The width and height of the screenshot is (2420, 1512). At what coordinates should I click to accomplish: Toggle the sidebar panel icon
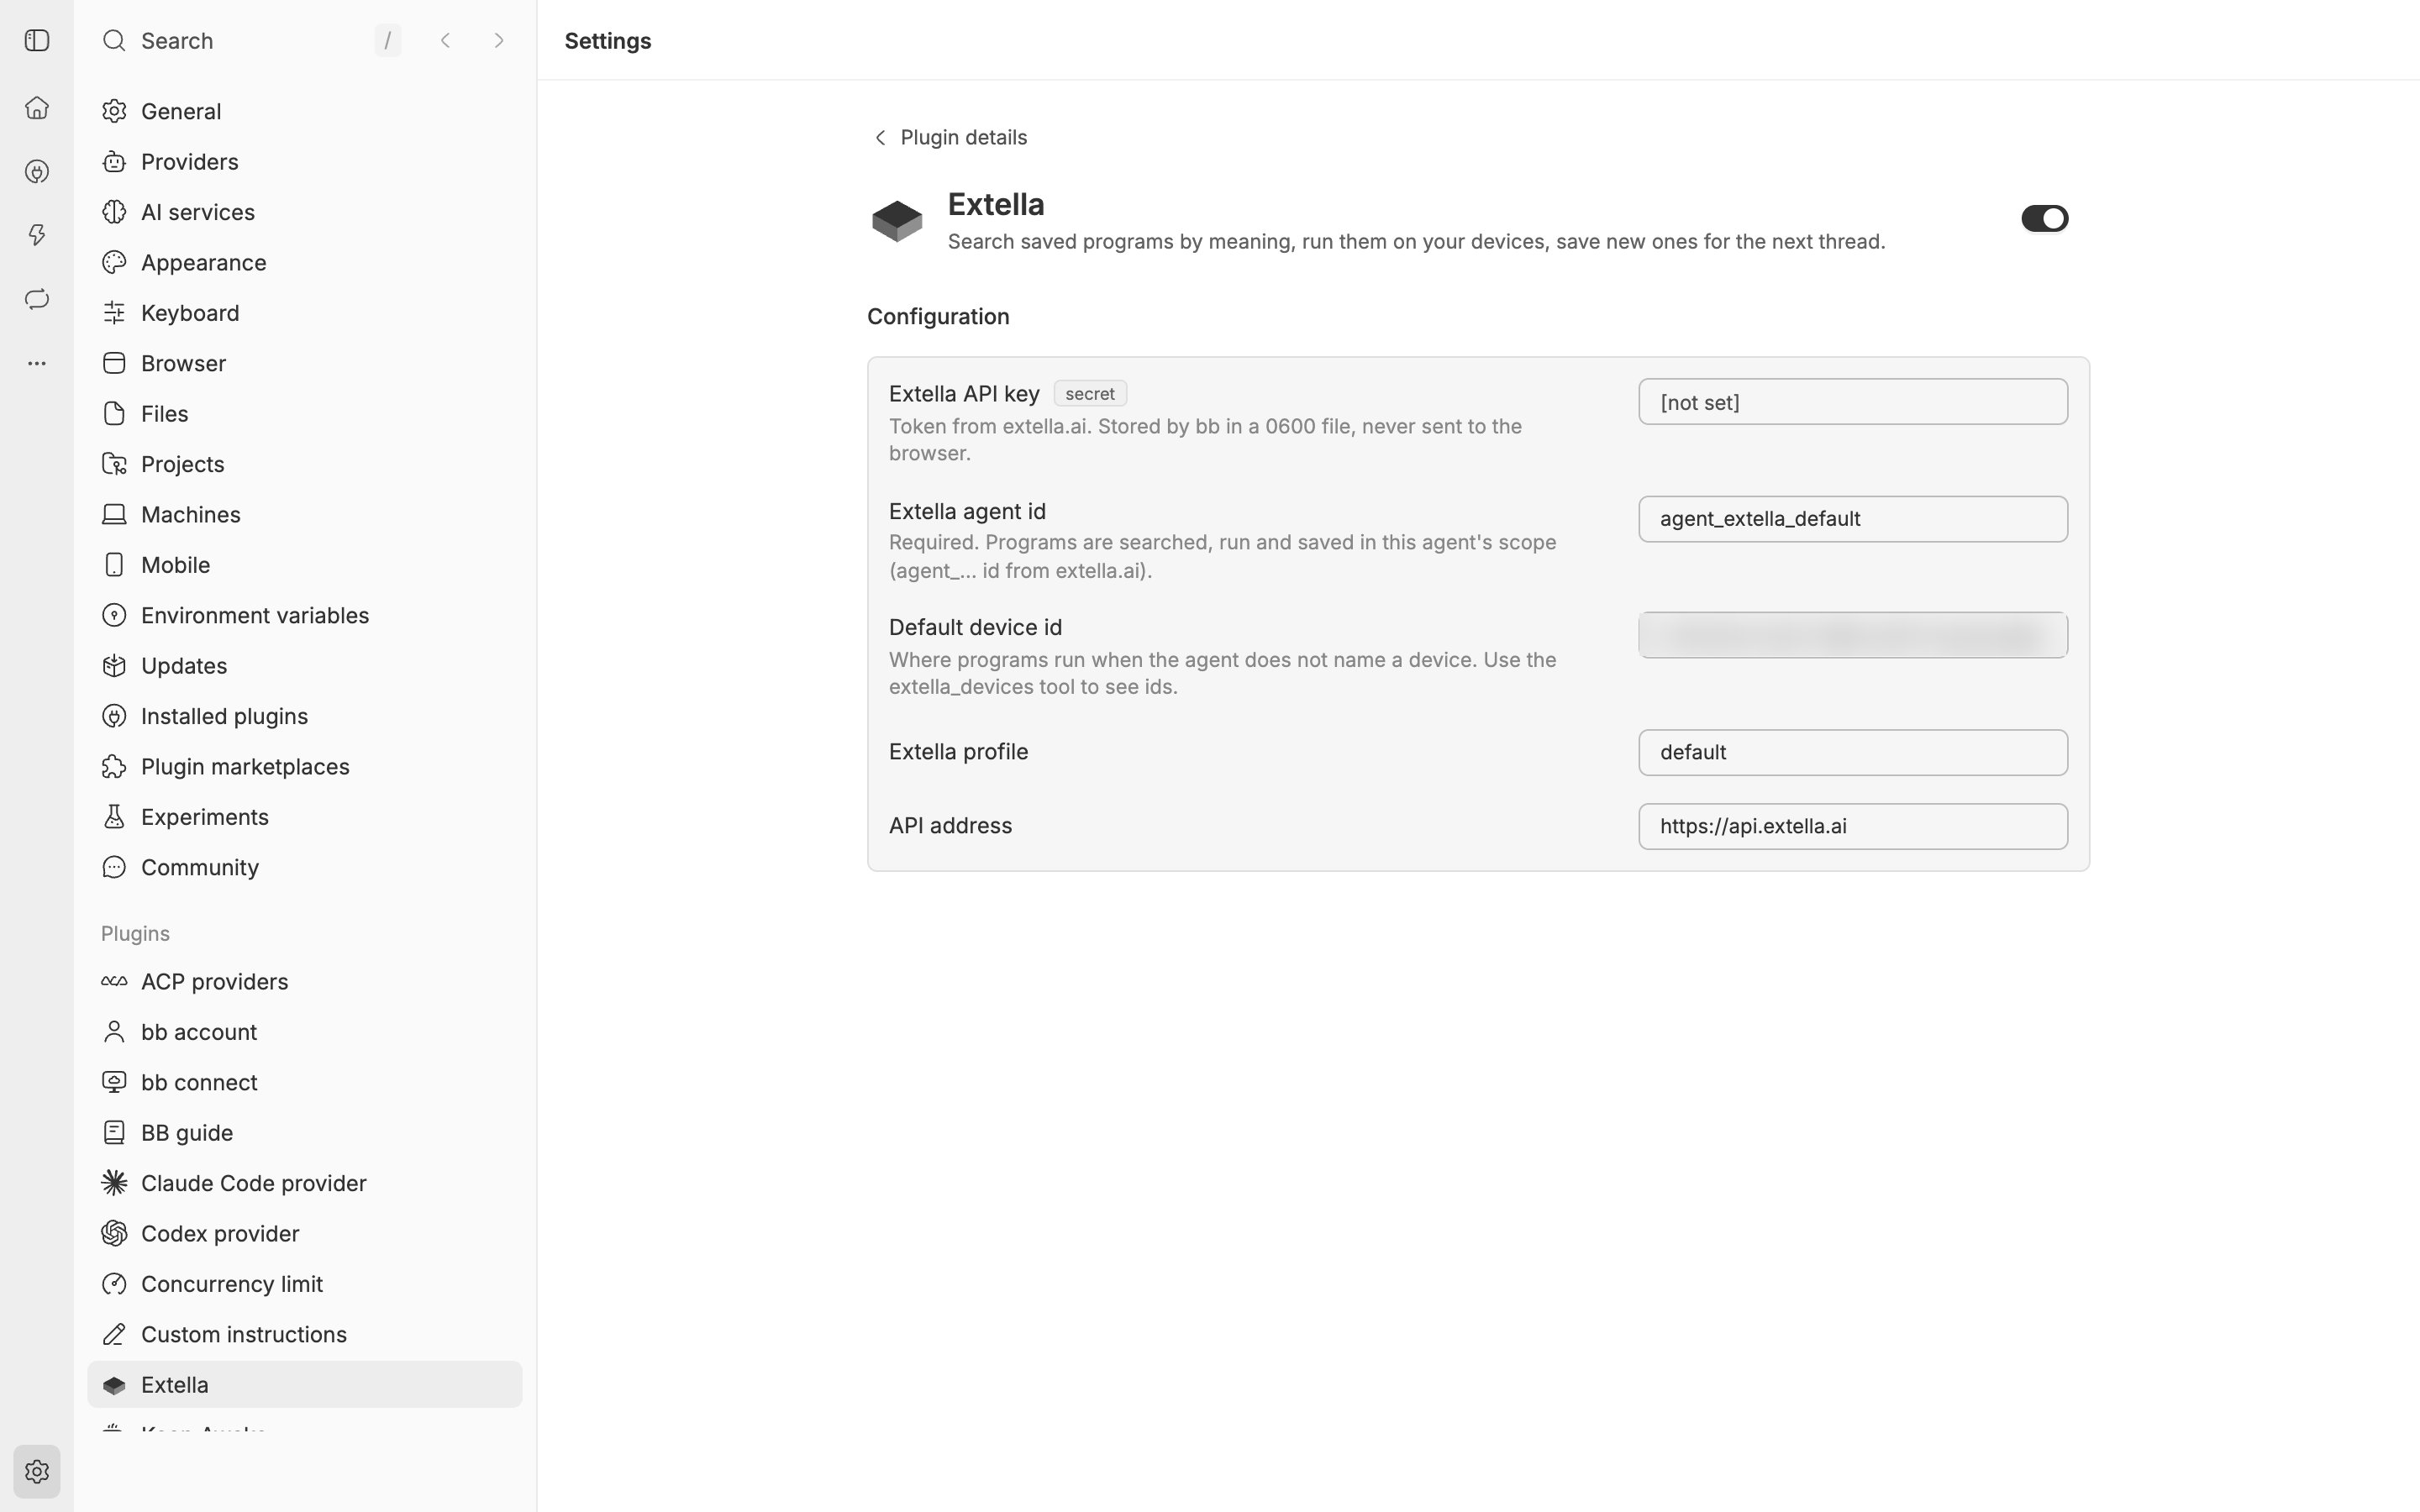point(37,40)
